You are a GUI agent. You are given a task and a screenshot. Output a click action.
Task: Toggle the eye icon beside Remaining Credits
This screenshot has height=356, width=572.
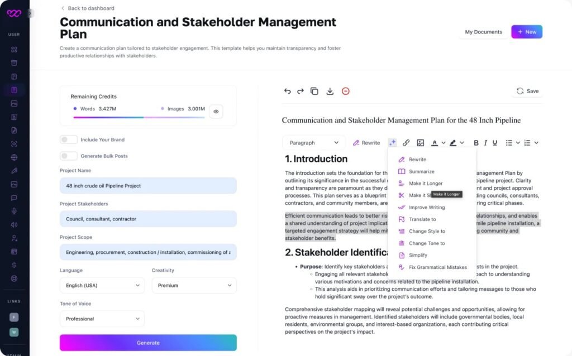pos(216,112)
